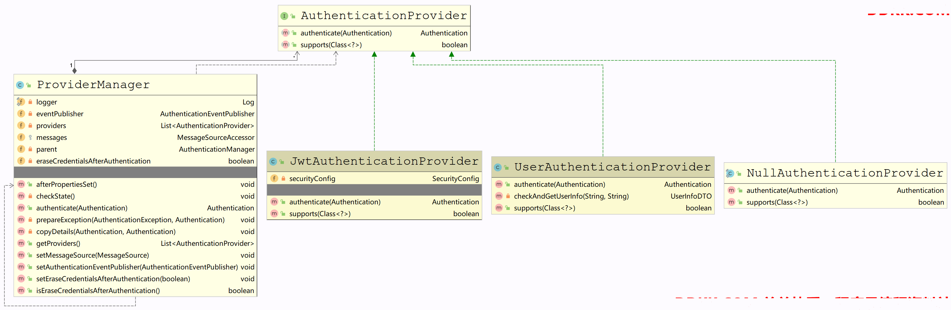The height and width of the screenshot is (310, 951).
Task: Select the ProviderManager class title
Action: 93,85
